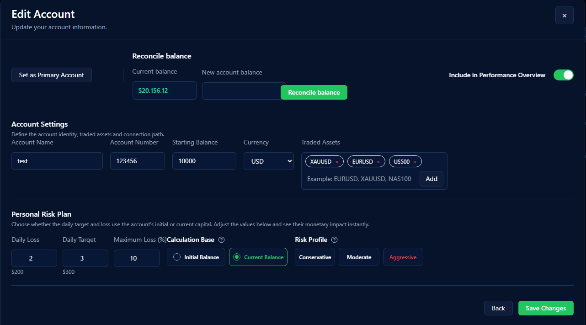Image resolution: width=586 pixels, height=325 pixels.
Task: Open the Currency USD dropdown
Action: click(x=269, y=161)
